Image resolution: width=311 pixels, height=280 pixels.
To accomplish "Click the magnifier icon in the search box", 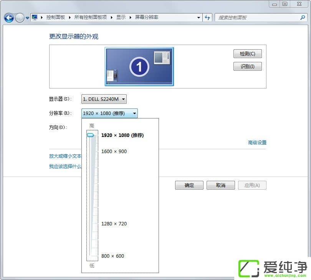I will pos(303,17).
